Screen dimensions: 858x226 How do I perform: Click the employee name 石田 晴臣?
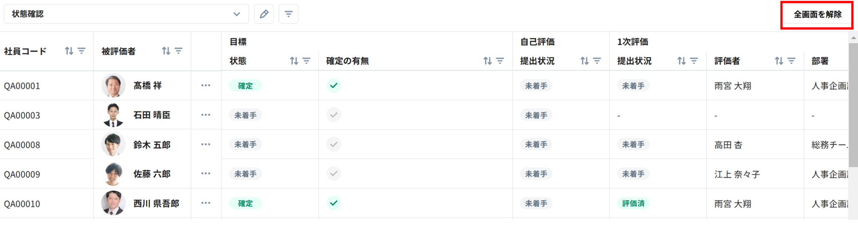point(152,115)
